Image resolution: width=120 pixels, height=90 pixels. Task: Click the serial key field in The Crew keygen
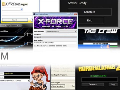(100, 44)
